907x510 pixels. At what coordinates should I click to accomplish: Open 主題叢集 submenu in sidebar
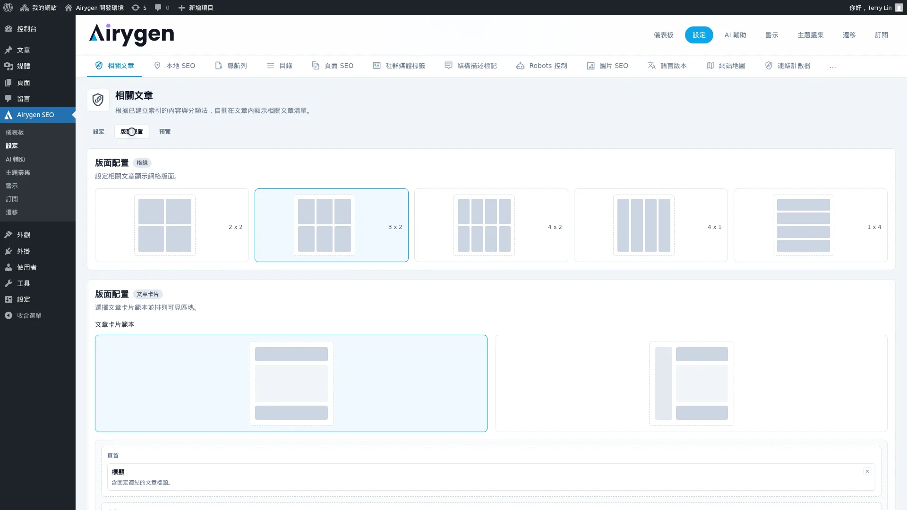[18, 173]
